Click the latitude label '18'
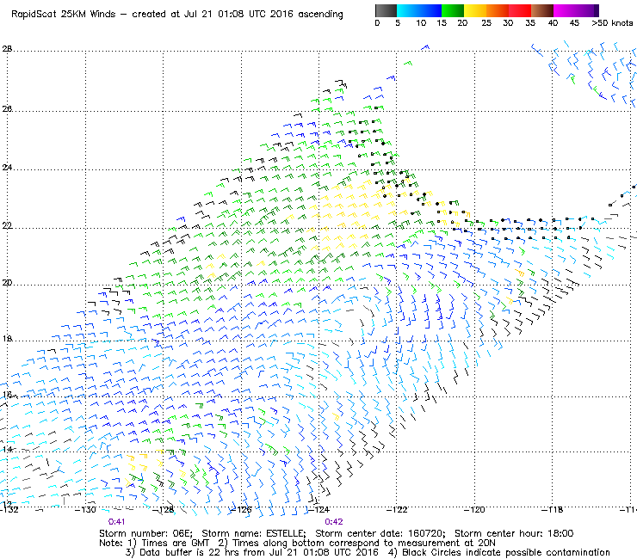Screen dimensions: 637x559 [7, 339]
